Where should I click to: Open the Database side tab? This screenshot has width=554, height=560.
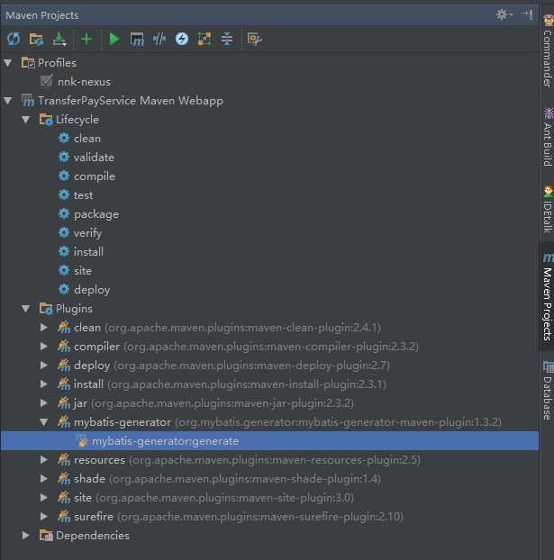point(548,391)
